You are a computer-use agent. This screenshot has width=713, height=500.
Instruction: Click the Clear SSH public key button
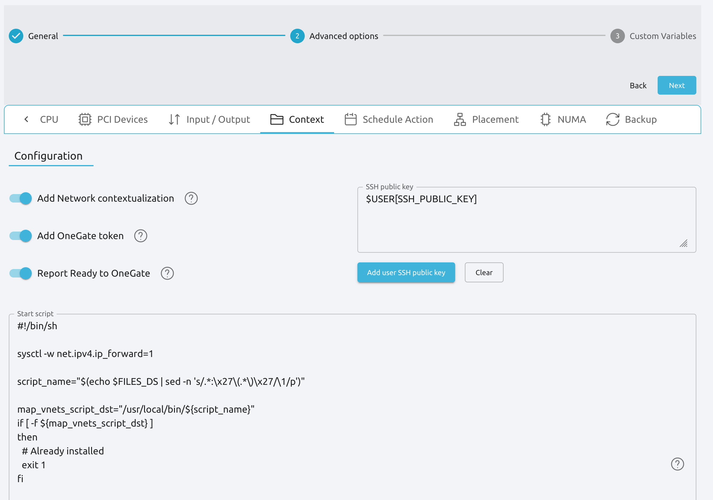coord(483,272)
